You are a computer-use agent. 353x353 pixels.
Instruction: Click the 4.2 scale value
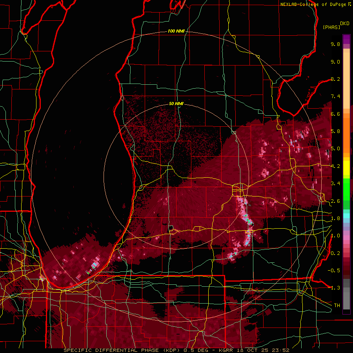coord(335,166)
